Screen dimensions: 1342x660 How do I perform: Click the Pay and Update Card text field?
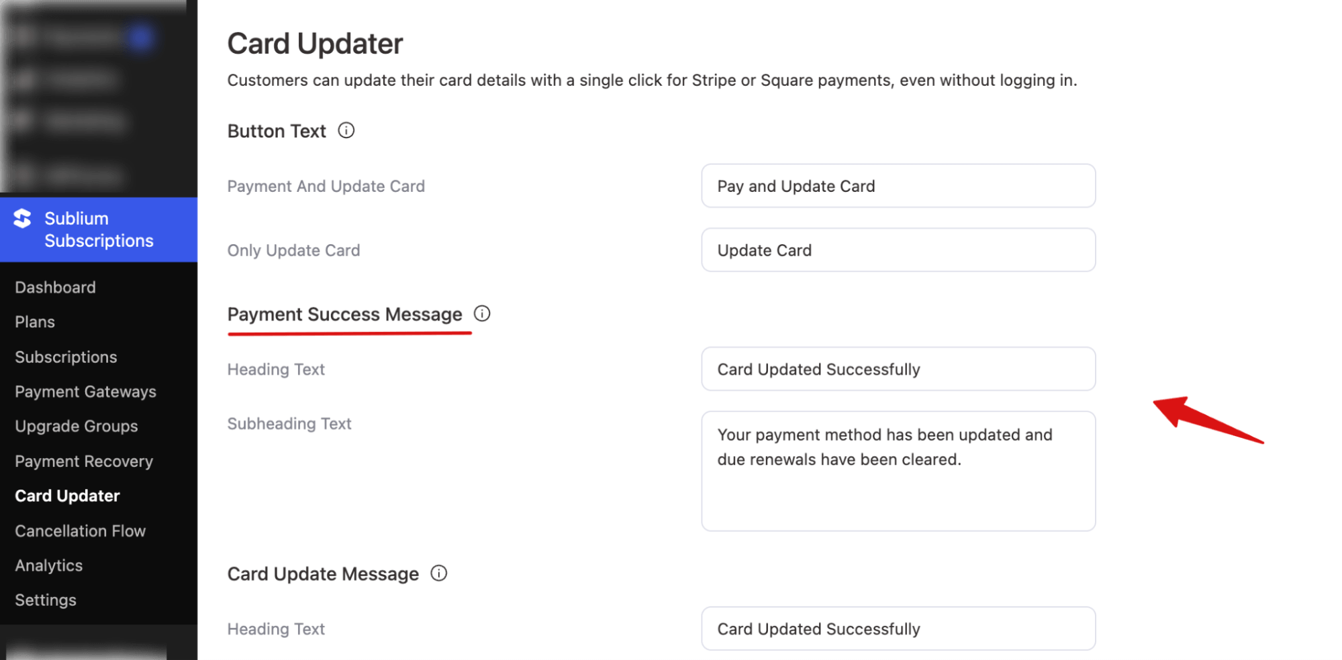click(x=898, y=186)
